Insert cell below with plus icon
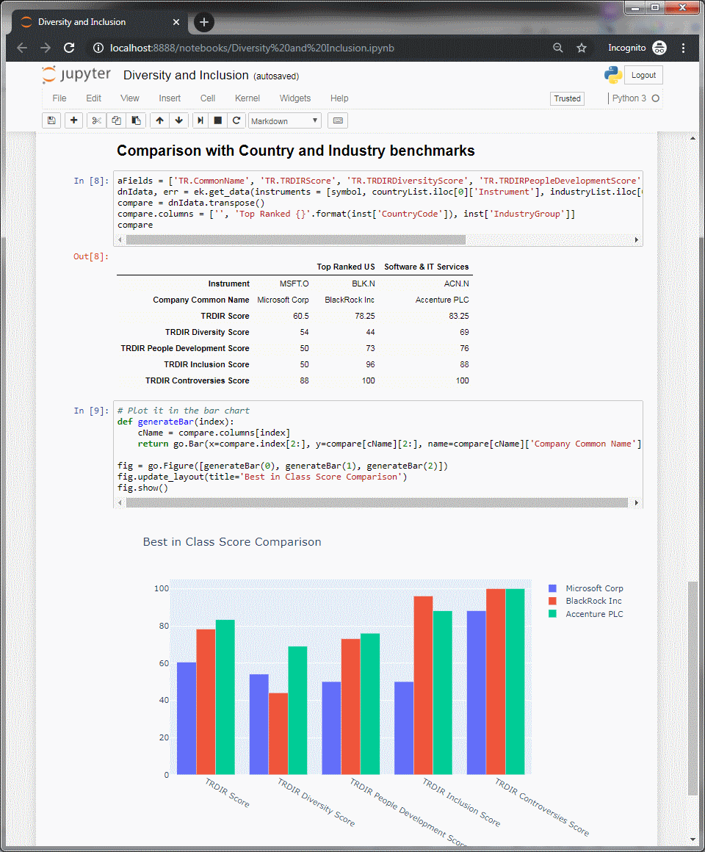705x852 pixels. pos(74,120)
